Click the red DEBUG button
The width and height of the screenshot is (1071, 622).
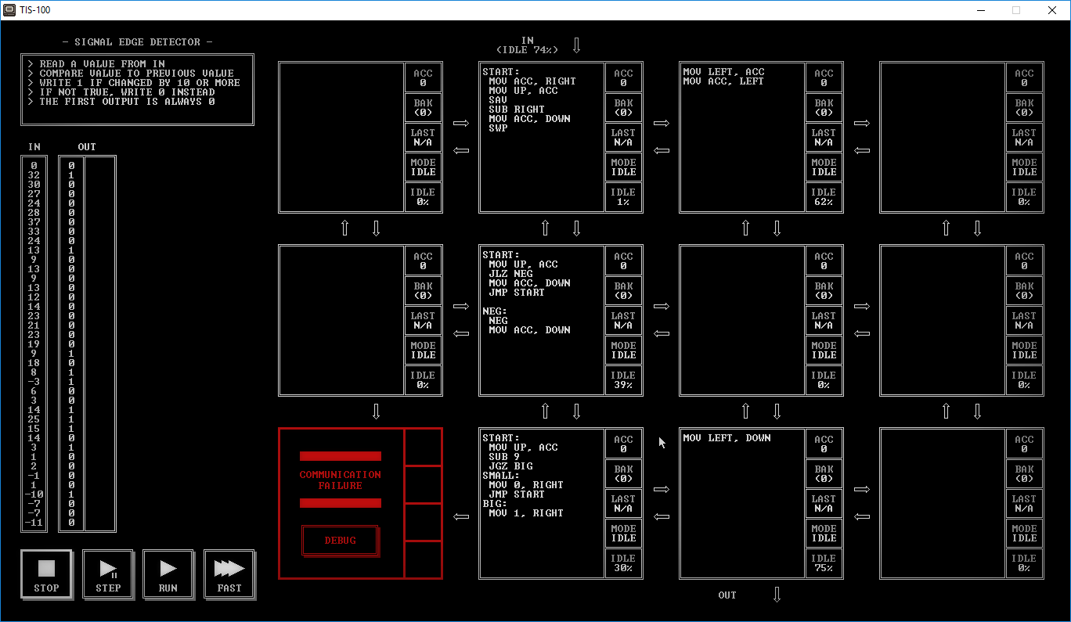coord(340,541)
